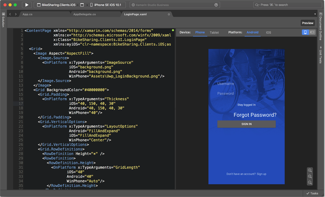Image resolution: width=325 pixels, height=197 pixels.
Task: Switch to the AppDelegate.cs tab
Action: pyautogui.click(x=84, y=14)
